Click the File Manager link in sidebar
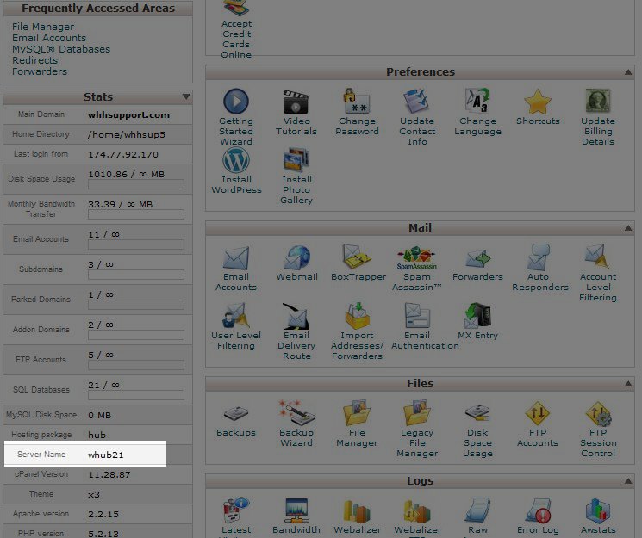The image size is (642, 538). [x=43, y=27]
